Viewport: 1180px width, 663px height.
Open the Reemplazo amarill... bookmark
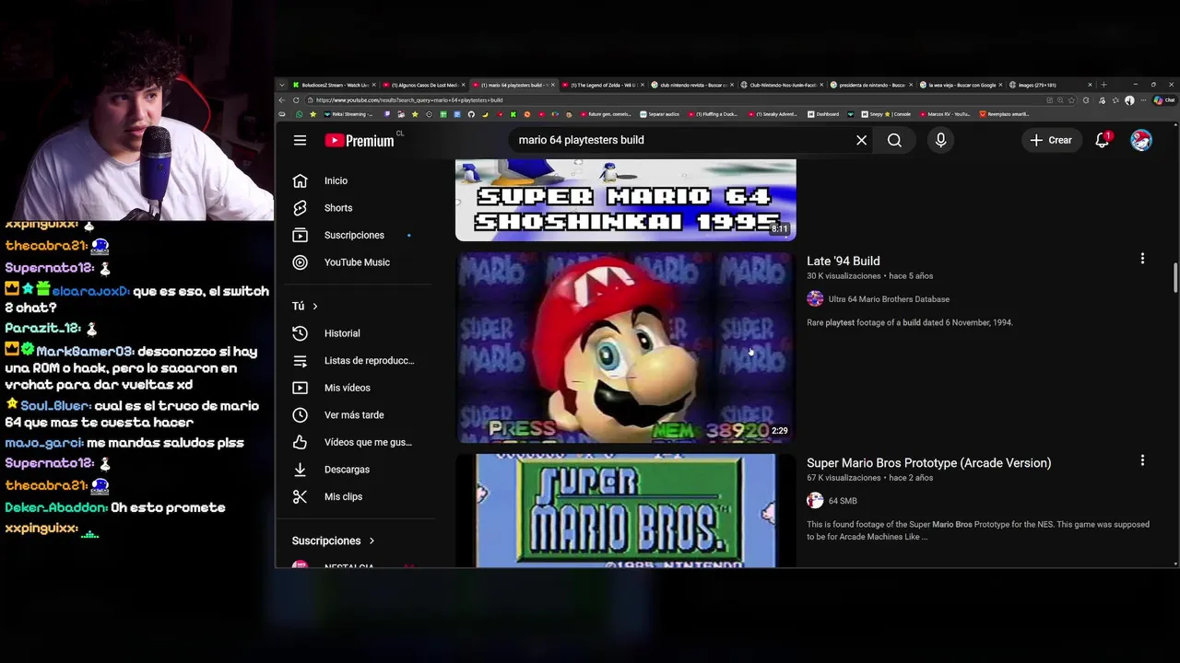(x=1004, y=114)
